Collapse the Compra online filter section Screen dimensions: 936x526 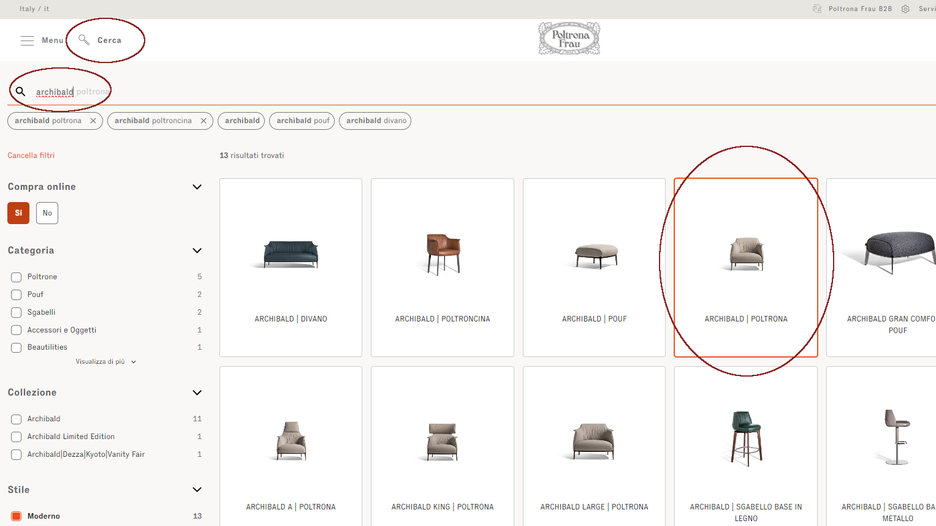point(197,187)
